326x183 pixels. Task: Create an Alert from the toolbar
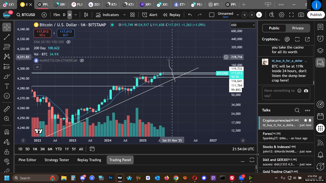point(150,15)
